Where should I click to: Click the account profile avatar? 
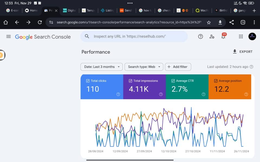point(252,36)
